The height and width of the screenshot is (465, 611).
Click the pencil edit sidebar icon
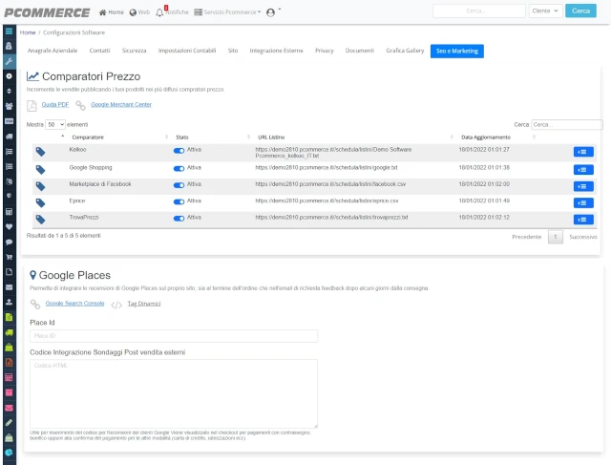pos(9,423)
